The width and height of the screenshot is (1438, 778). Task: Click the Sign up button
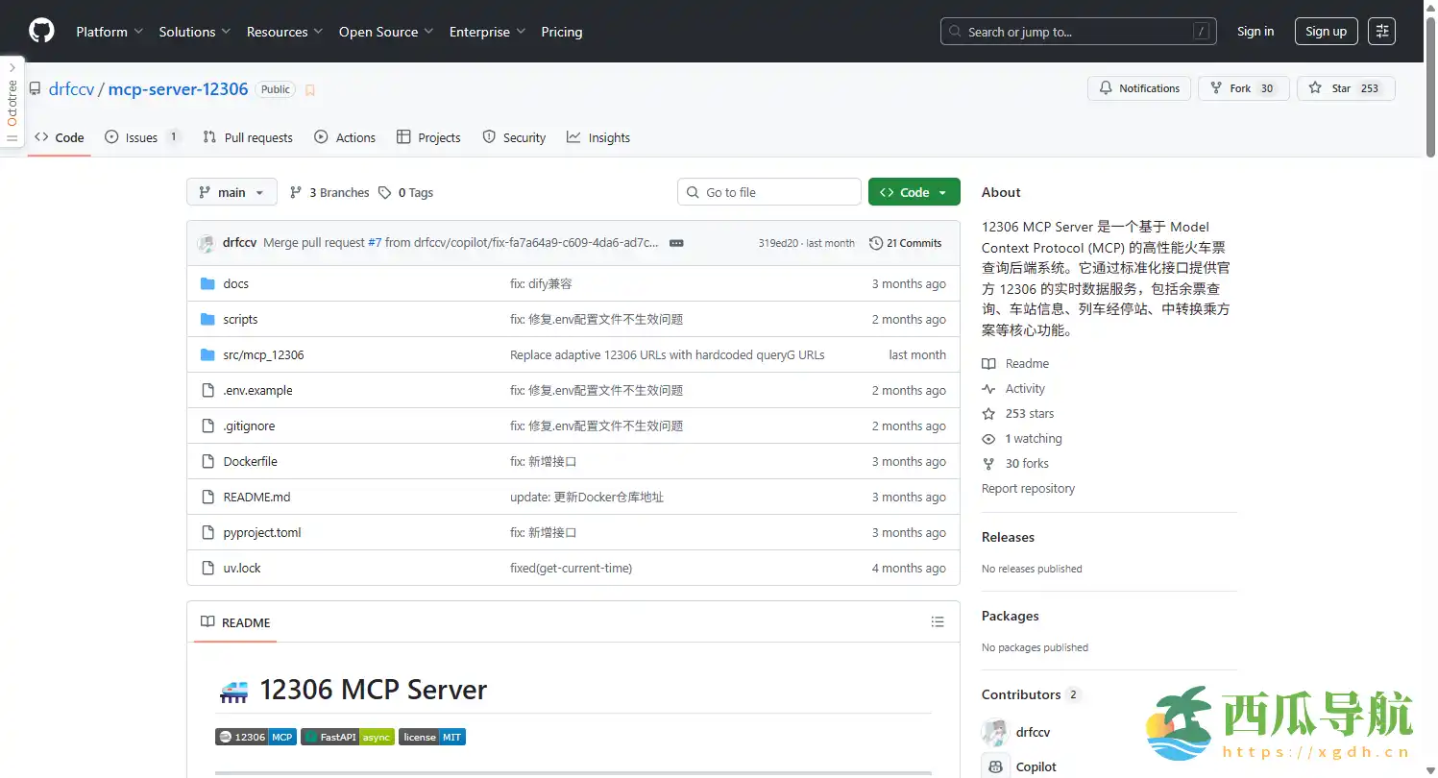point(1326,32)
